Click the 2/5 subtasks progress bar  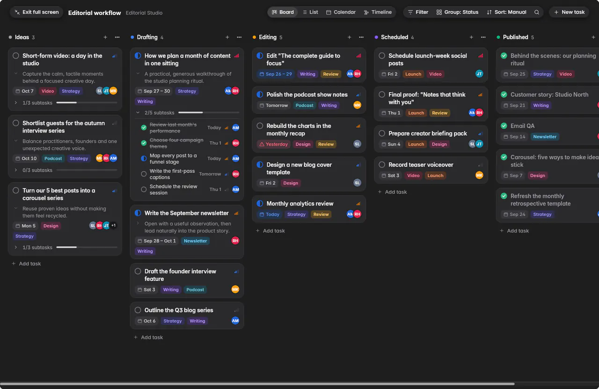(209, 113)
